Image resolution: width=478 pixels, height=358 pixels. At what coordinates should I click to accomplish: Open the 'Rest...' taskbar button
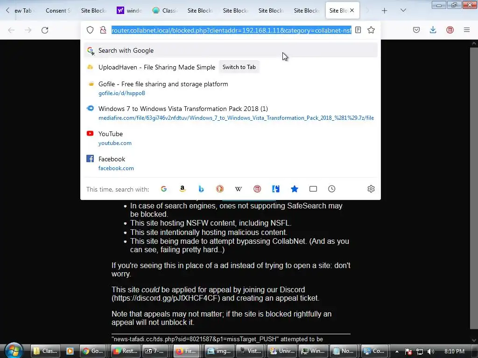124,351
